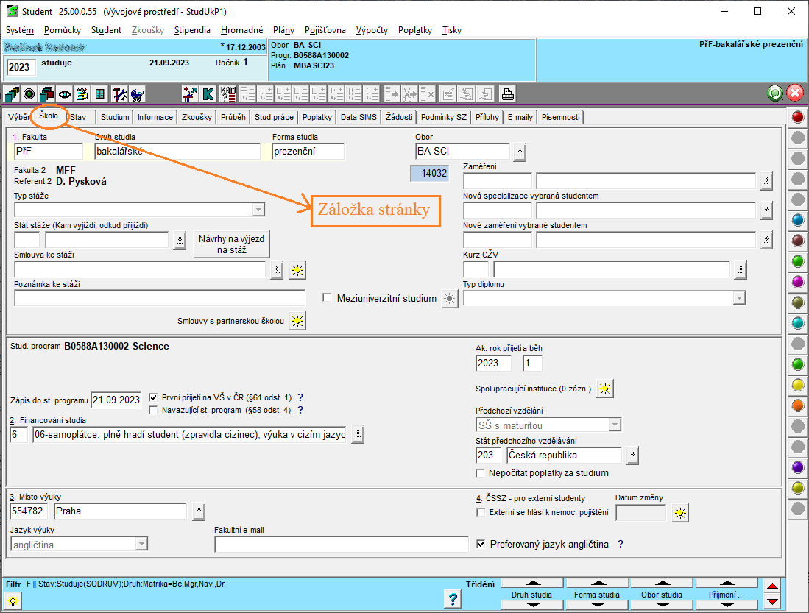The height and width of the screenshot is (613, 809).
Task: Click the eye icon in the toolbar
Action: coord(65,94)
